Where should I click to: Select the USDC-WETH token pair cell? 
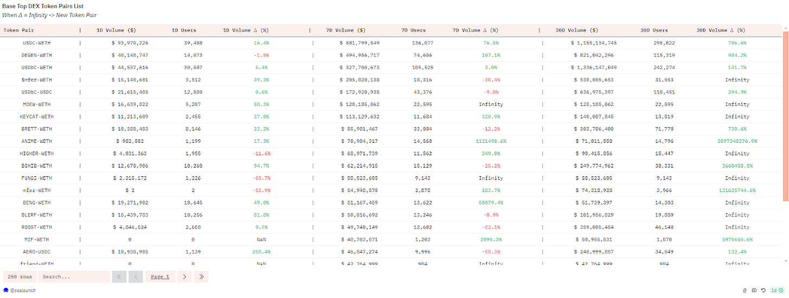[37, 43]
